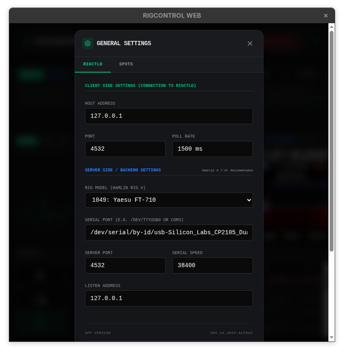Click the V04.14.2026-ALPHA3 version text
Image resolution: width=344 pixels, height=352 pixels.
point(231,333)
